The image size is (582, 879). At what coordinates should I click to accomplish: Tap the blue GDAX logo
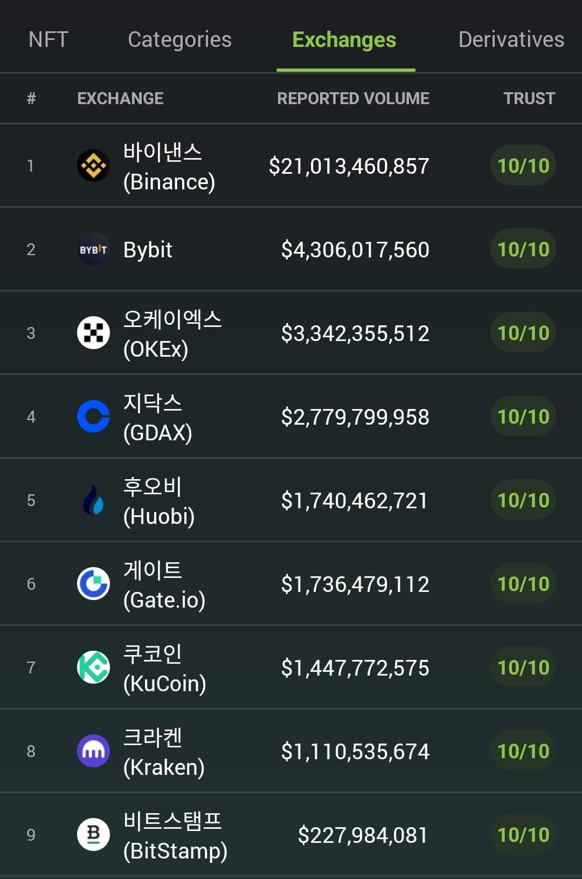(93, 417)
